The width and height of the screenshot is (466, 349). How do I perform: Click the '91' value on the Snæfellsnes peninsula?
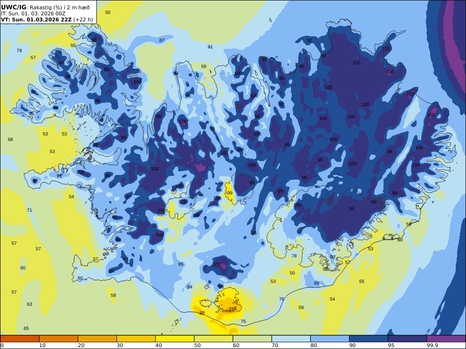(x=59, y=176)
